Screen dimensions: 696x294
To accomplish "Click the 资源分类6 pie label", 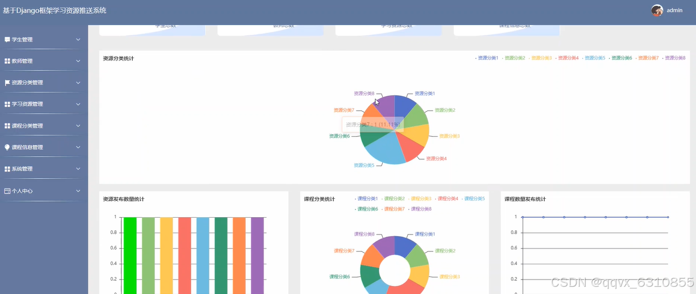I will (x=339, y=136).
